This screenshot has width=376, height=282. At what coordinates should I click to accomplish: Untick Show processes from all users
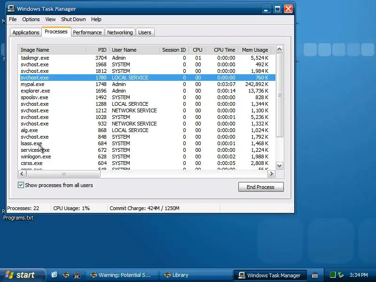21,185
